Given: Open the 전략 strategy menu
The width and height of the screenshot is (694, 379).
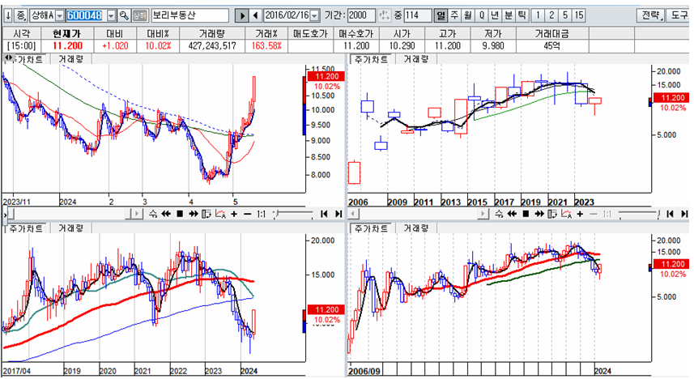Looking at the screenshot, I should pos(651,15).
